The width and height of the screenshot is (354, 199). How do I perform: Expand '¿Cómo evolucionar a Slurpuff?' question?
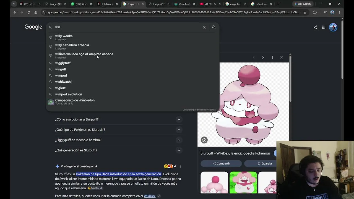(x=119, y=119)
